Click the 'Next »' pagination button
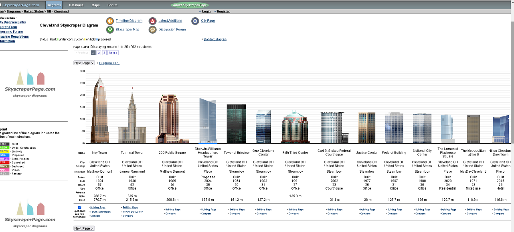The height and width of the screenshot is (232, 514). [x=113, y=52]
